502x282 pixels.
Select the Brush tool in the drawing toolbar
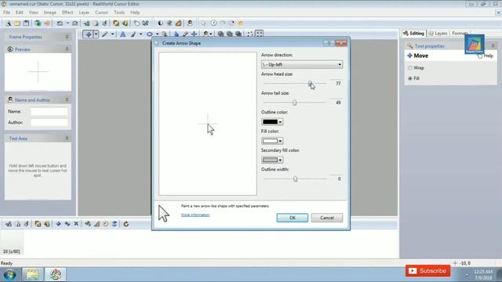(133, 34)
